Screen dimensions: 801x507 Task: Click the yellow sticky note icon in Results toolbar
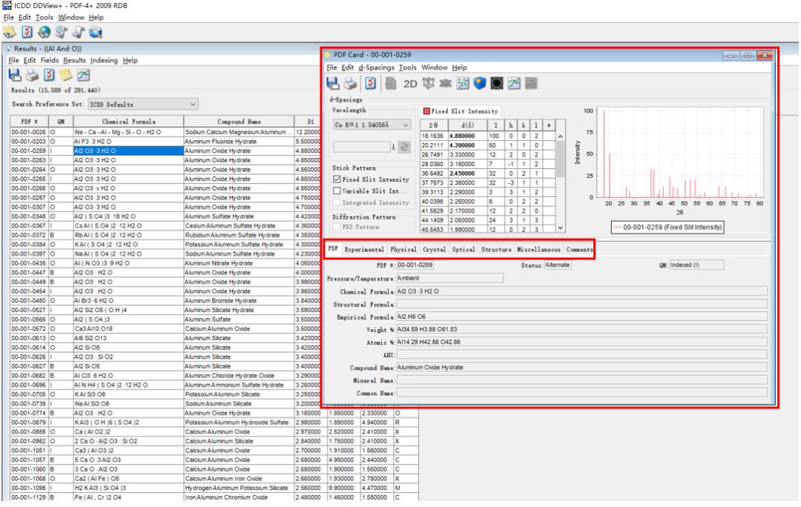66,75
